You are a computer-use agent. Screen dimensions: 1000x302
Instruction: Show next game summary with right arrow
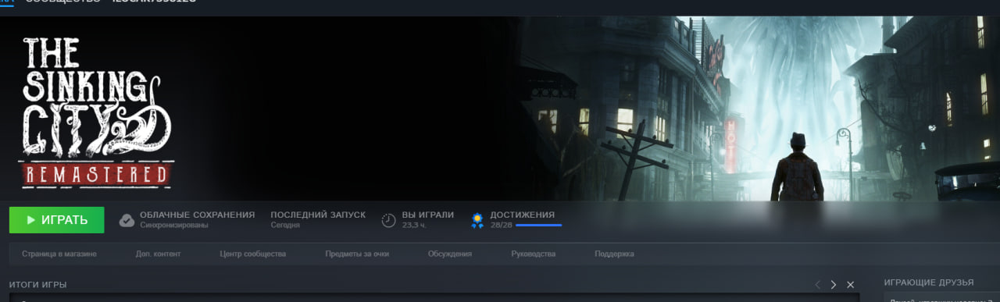point(834,285)
